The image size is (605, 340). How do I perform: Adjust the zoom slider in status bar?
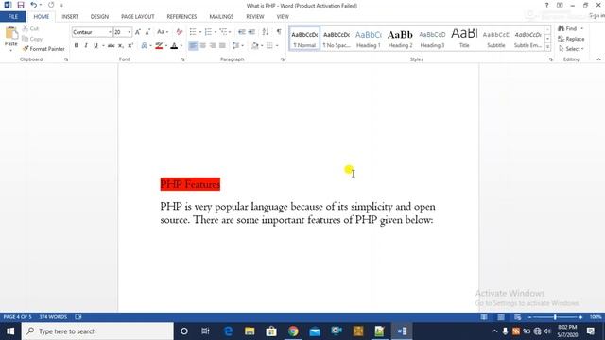coord(555,317)
